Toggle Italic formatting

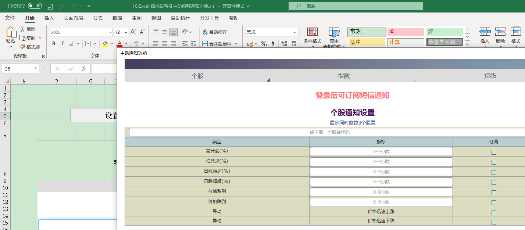[x=62, y=44]
